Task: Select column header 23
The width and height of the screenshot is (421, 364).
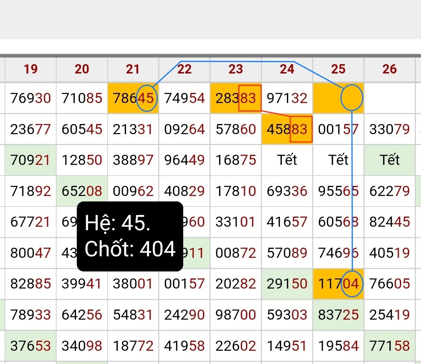Action: point(236,69)
